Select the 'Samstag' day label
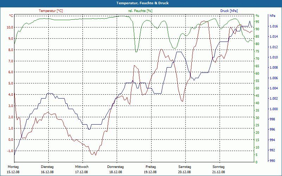The image size is (282, 176). 185,166
